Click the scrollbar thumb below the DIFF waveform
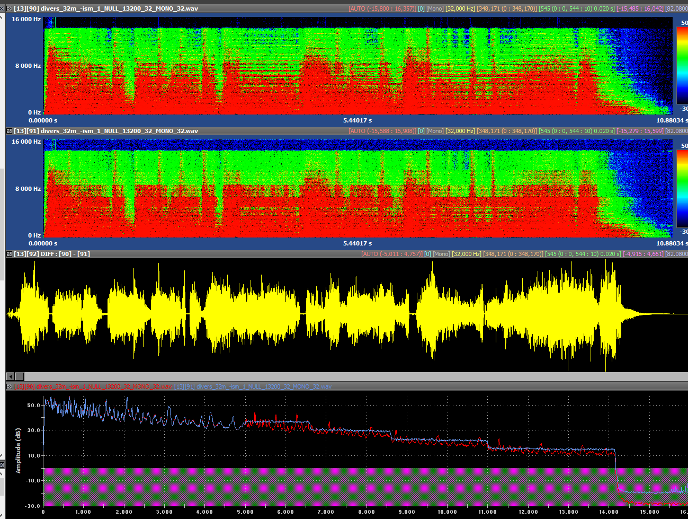 tap(19, 376)
